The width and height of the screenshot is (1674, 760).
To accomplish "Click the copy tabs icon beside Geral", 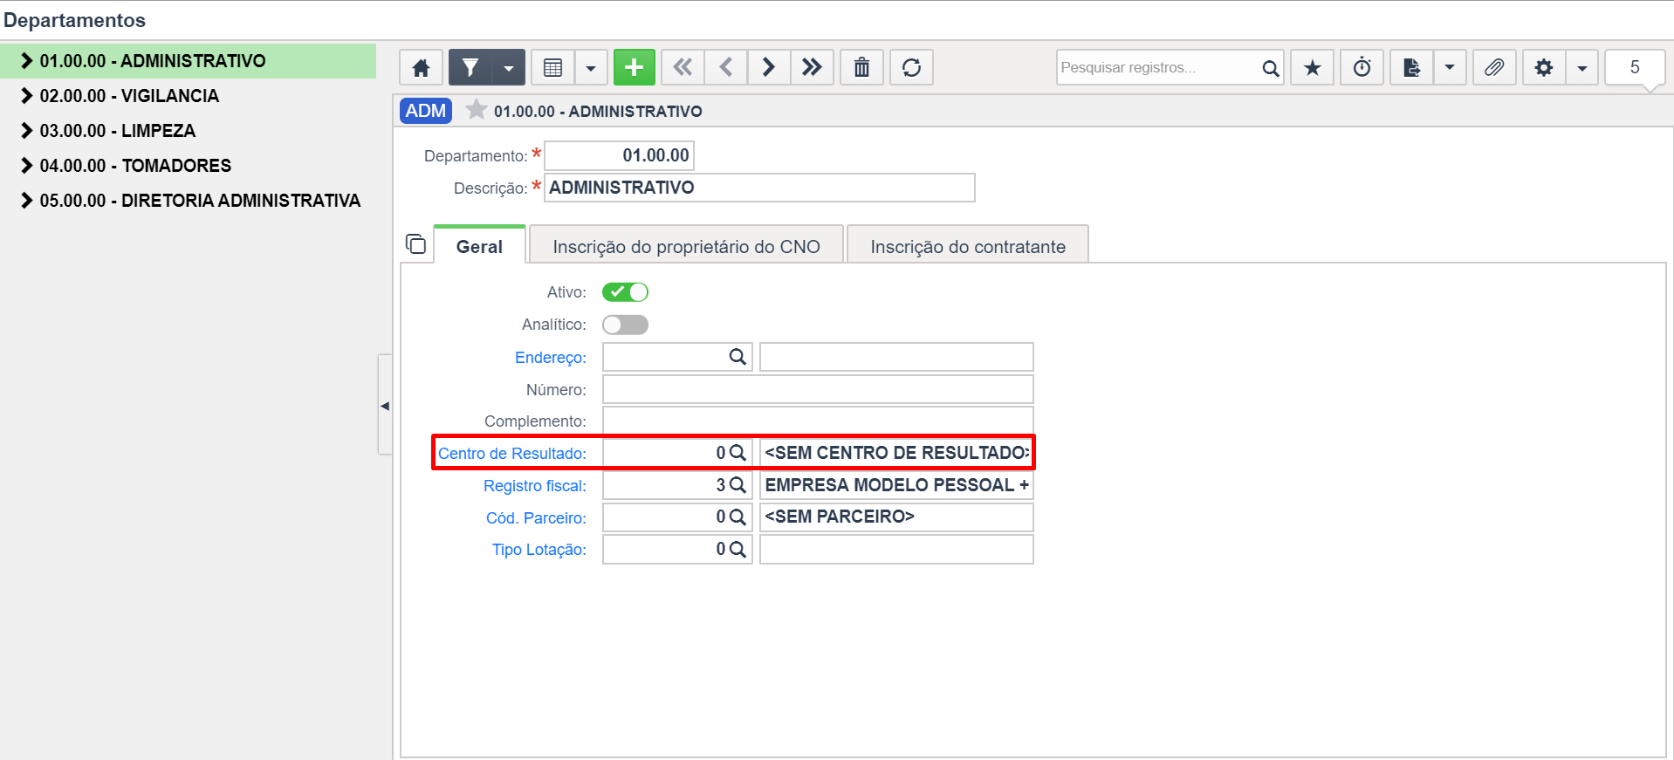I will pos(416,244).
